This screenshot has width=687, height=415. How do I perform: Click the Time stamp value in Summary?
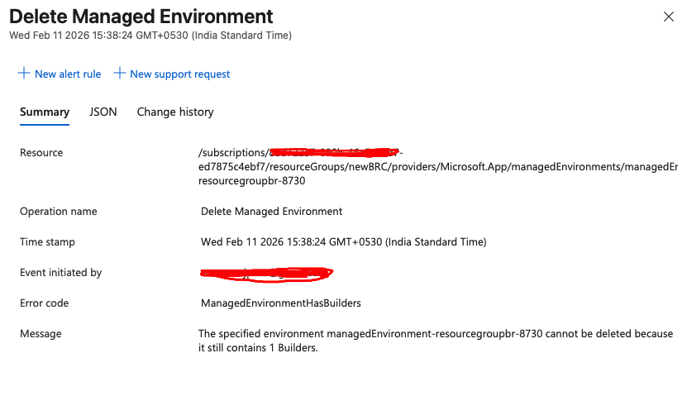(344, 242)
